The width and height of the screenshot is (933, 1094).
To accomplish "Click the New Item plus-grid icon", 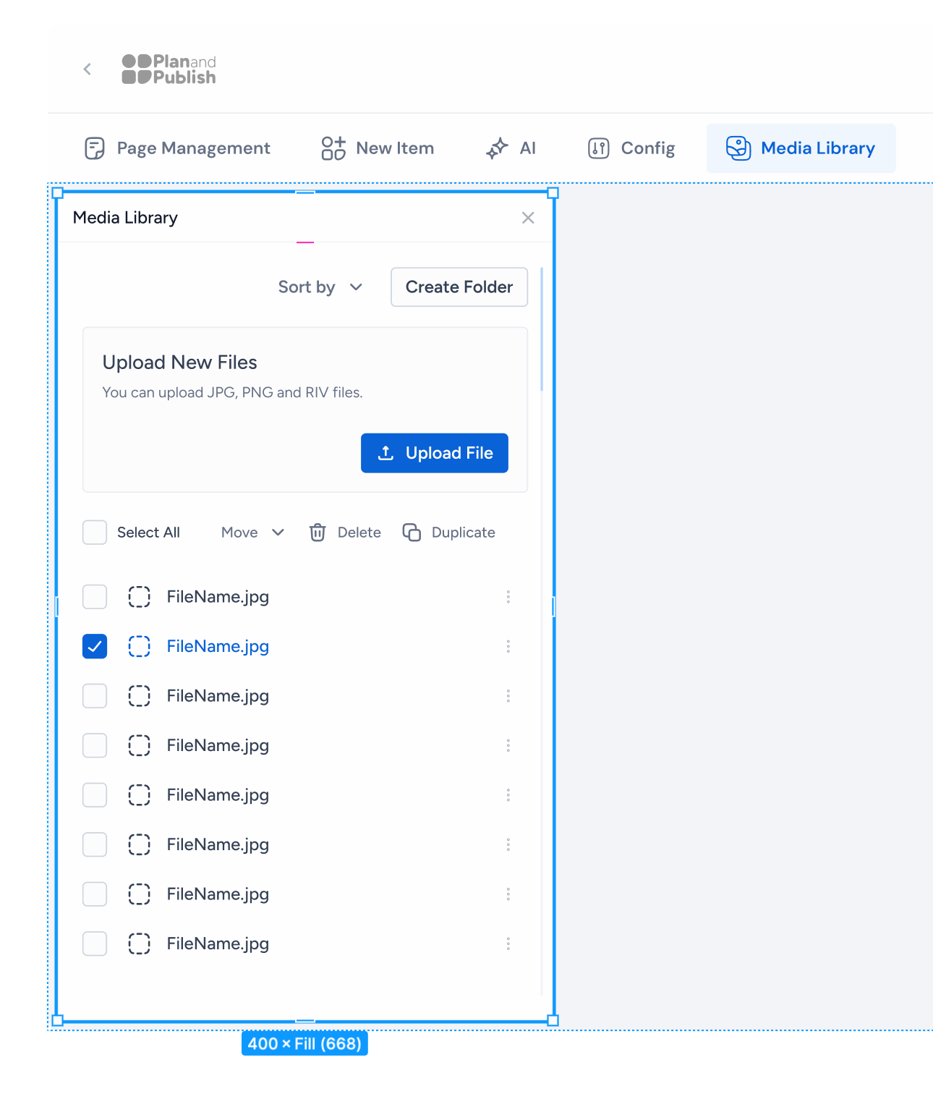I will [x=333, y=148].
